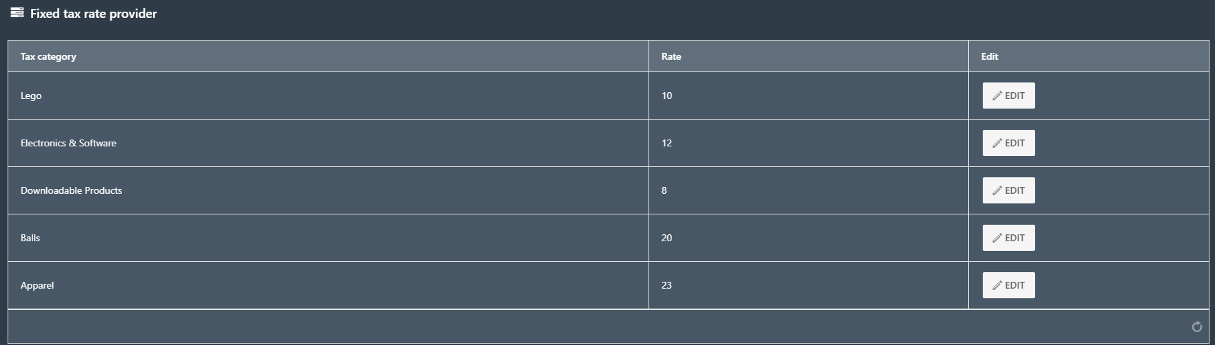Edit the Balls tax rate
Screen dimensions: 1215x345
click(1008, 238)
